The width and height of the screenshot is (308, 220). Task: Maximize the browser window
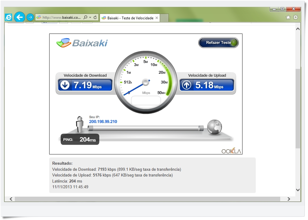[282, 9]
